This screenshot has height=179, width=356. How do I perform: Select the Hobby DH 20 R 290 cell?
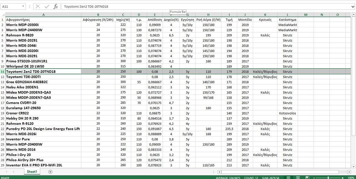click(x=43, y=118)
